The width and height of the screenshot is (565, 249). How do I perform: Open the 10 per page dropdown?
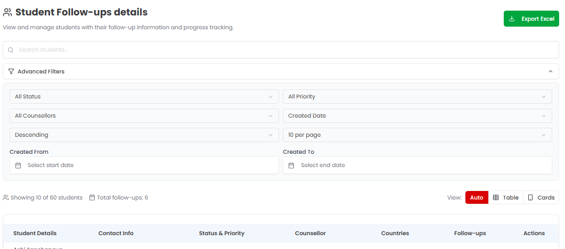click(417, 135)
